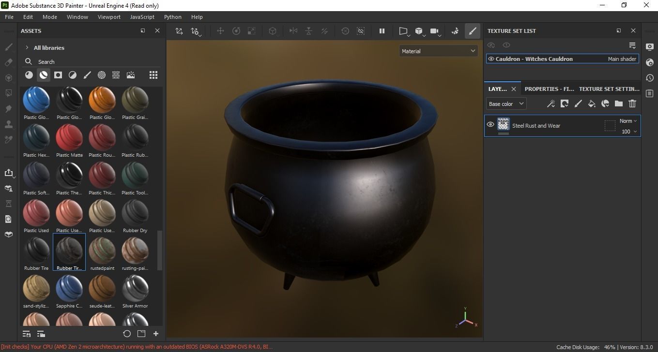Viewport: 658px width, 352px height.
Task: Open the Base color channel dropdown
Action: [x=506, y=104]
